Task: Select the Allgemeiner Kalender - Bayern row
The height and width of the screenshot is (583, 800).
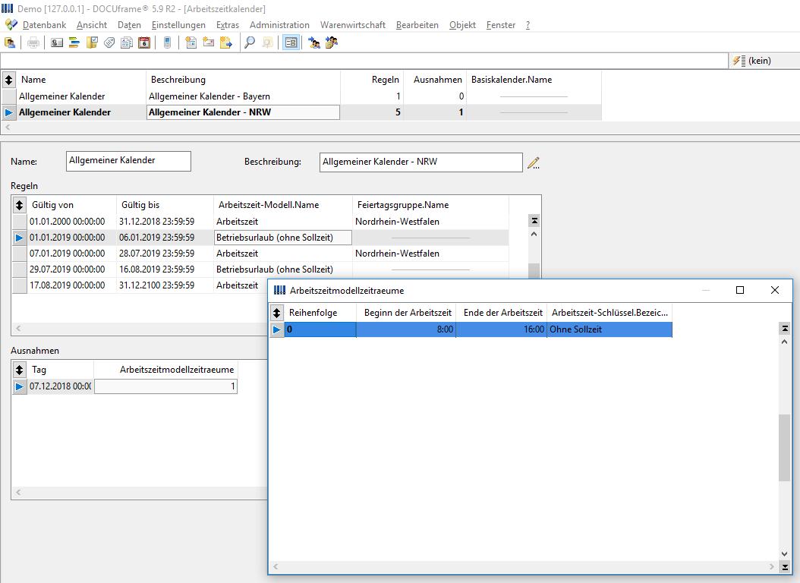Action: pos(301,96)
